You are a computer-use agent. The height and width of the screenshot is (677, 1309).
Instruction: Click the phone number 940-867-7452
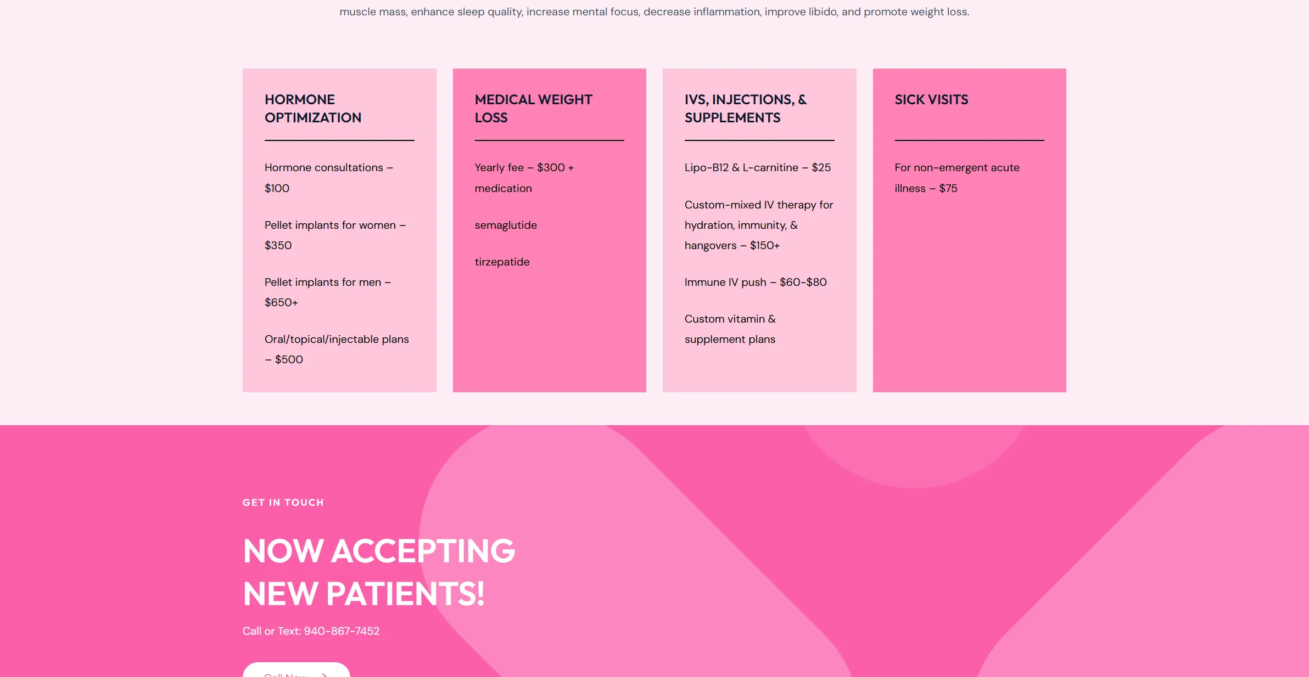pyautogui.click(x=342, y=631)
